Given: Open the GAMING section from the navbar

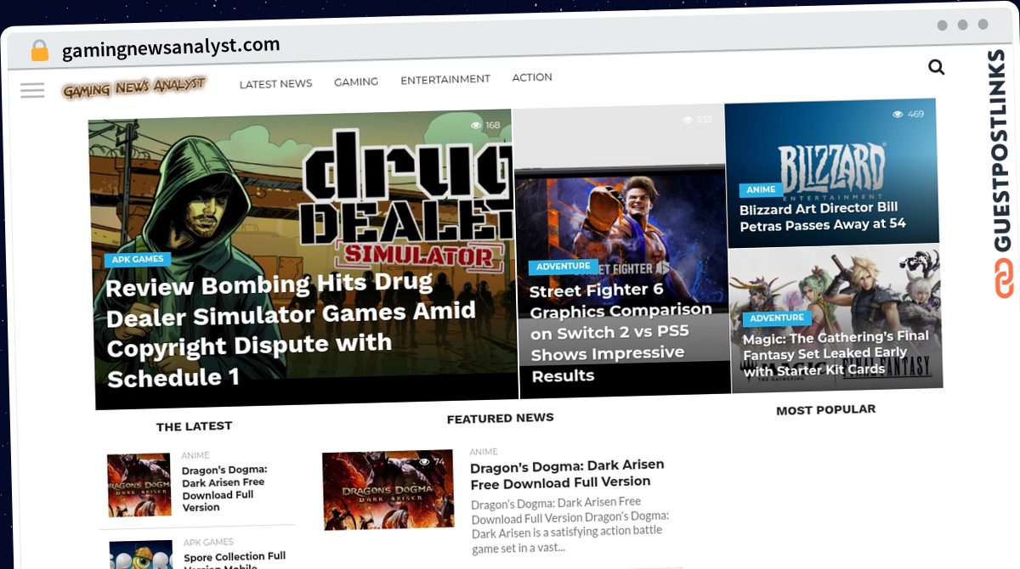Looking at the screenshot, I should pyautogui.click(x=356, y=82).
